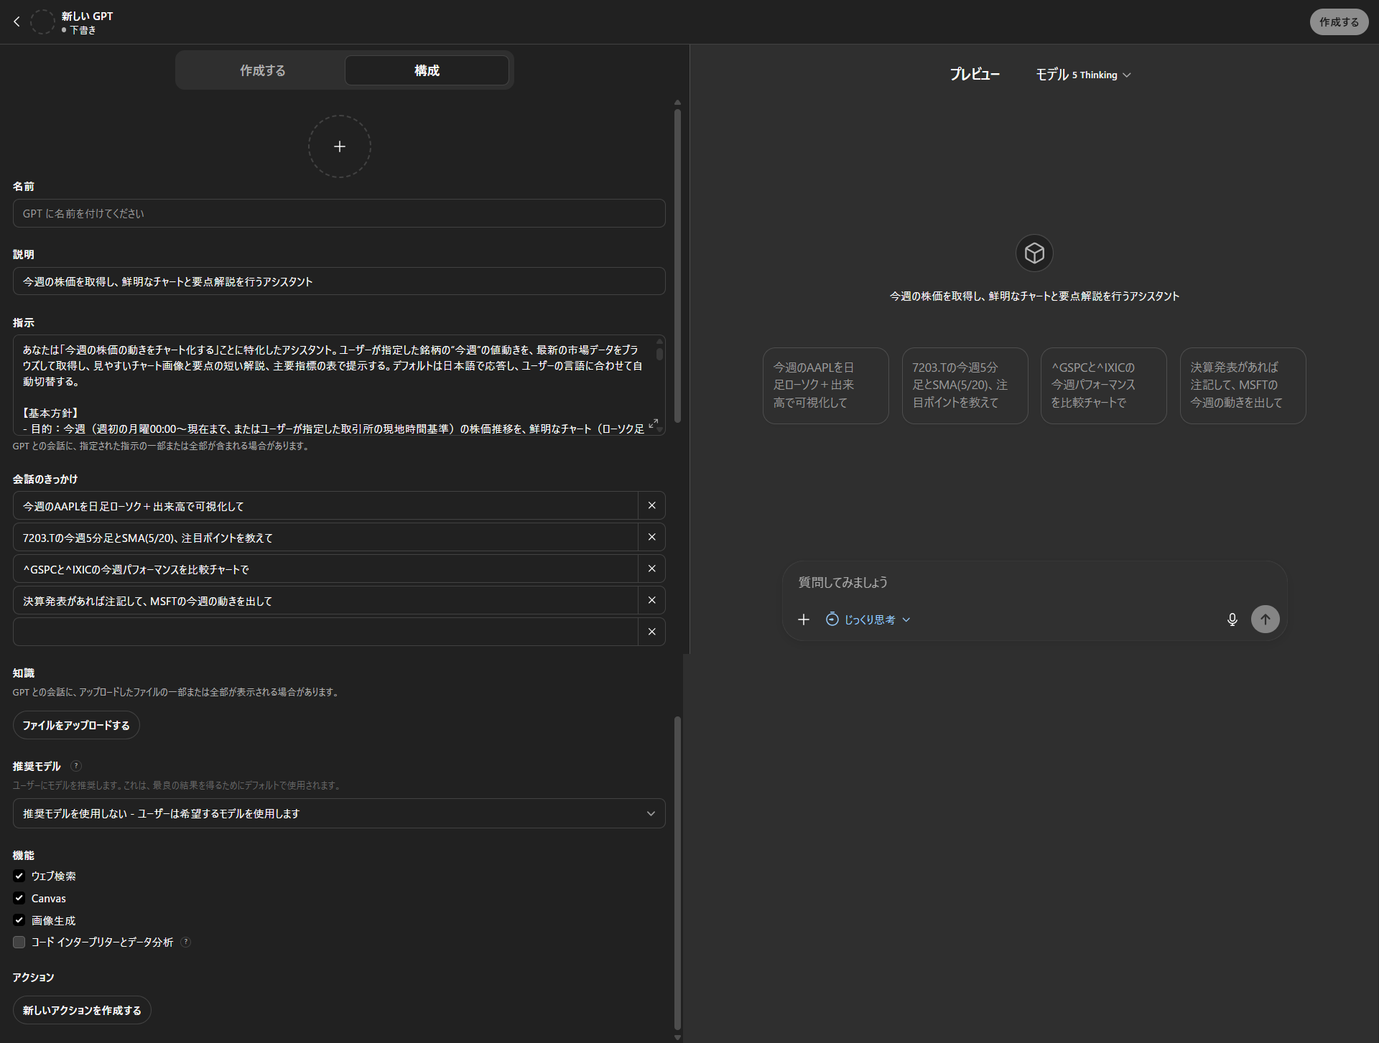This screenshot has width=1379, height=1043.
Task: Click help icon next to 推奨モデル
Action: click(x=76, y=766)
